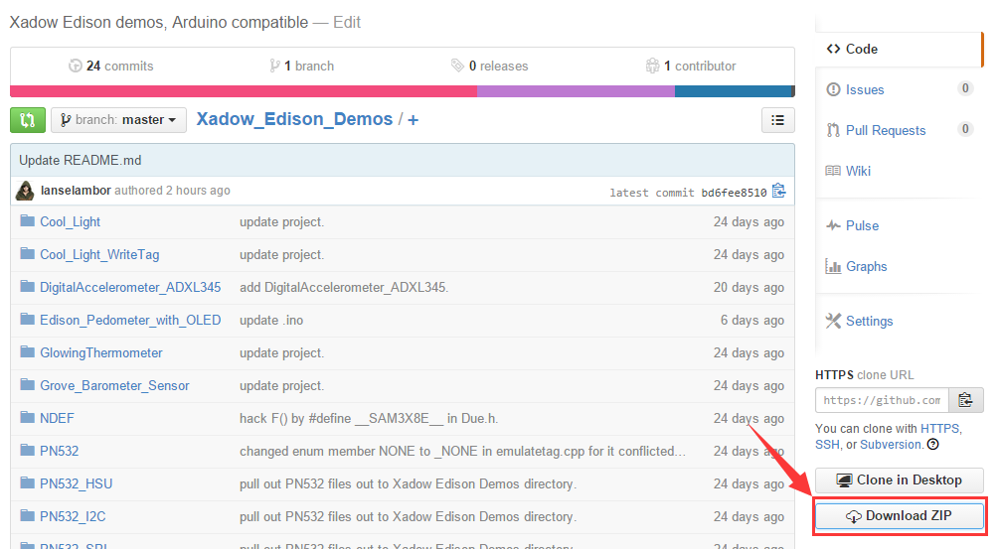Open the 'changed enum member NONE' commit message
The height and width of the screenshot is (549, 998).
click(x=462, y=451)
